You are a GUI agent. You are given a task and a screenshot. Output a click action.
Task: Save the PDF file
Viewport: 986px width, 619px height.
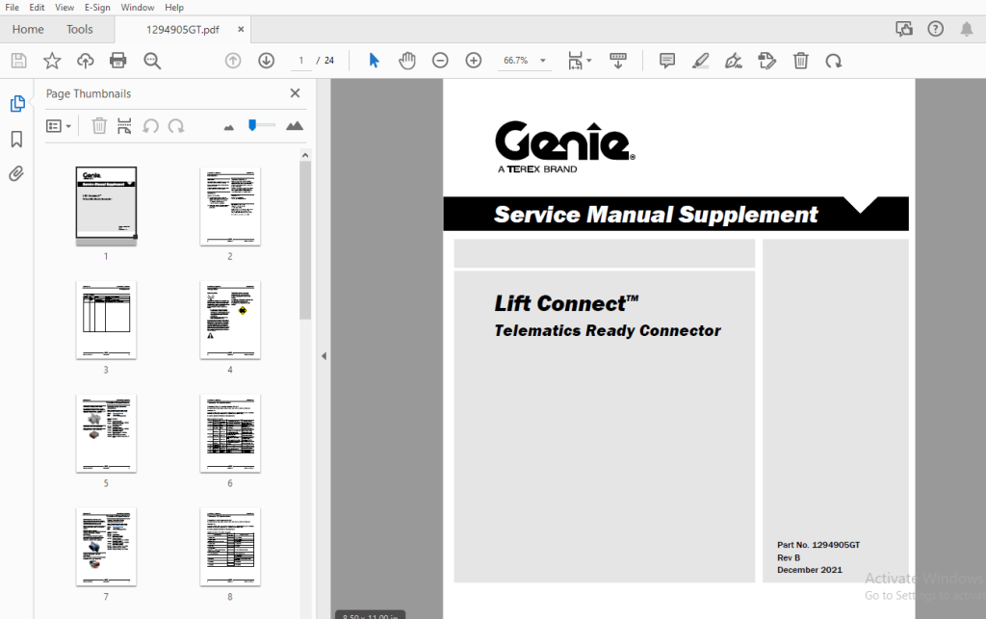(x=17, y=60)
